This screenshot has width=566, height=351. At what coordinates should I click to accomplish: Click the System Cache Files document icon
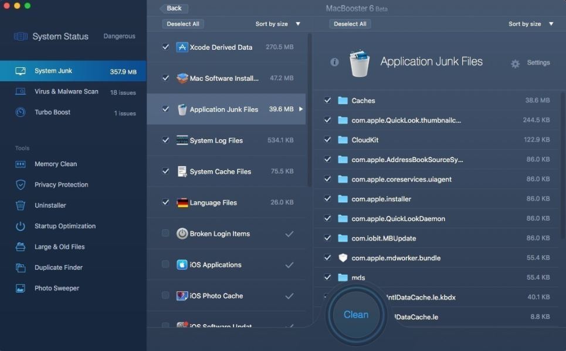pos(182,171)
